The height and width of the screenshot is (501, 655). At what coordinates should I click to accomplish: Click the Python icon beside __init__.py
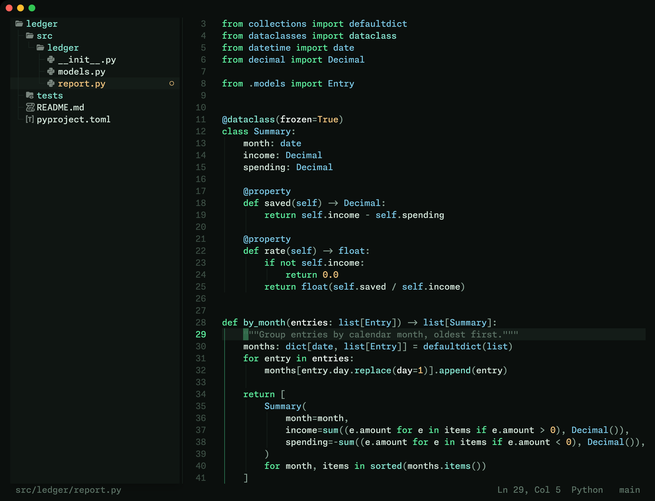click(x=51, y=59)
